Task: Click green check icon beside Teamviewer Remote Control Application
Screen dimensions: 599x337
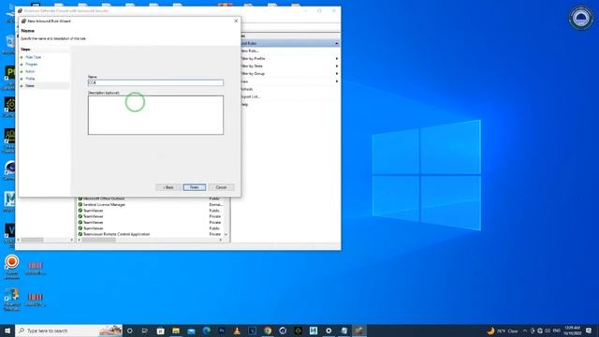Action: [x=80, y=234]
